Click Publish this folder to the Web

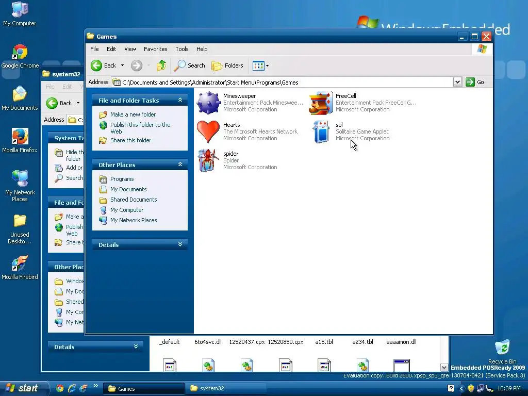tap(140, 128)
